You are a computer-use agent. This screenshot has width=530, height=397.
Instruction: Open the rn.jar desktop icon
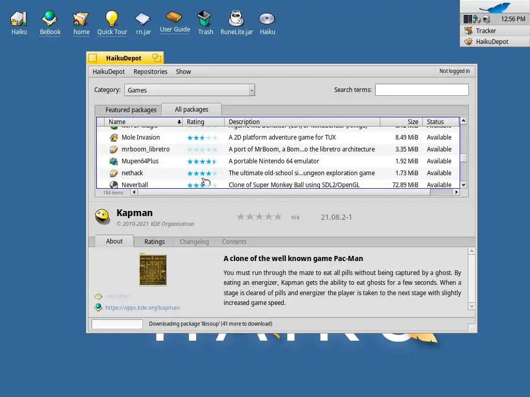click(143, 19)
